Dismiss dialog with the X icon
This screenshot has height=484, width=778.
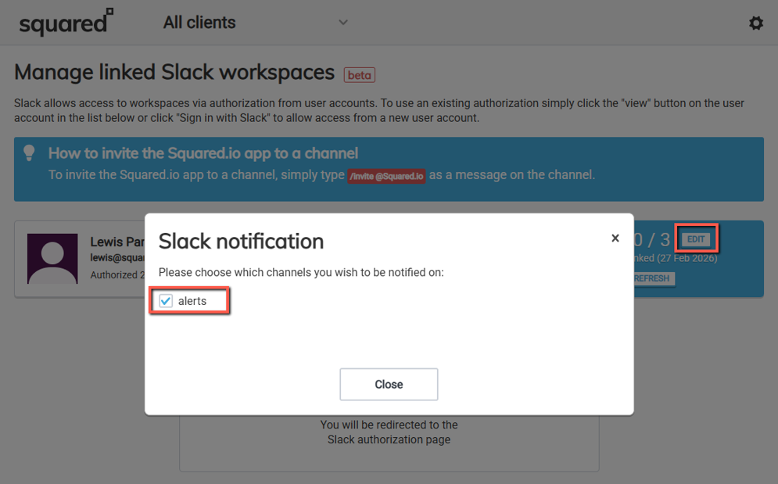tap(615, 238)
